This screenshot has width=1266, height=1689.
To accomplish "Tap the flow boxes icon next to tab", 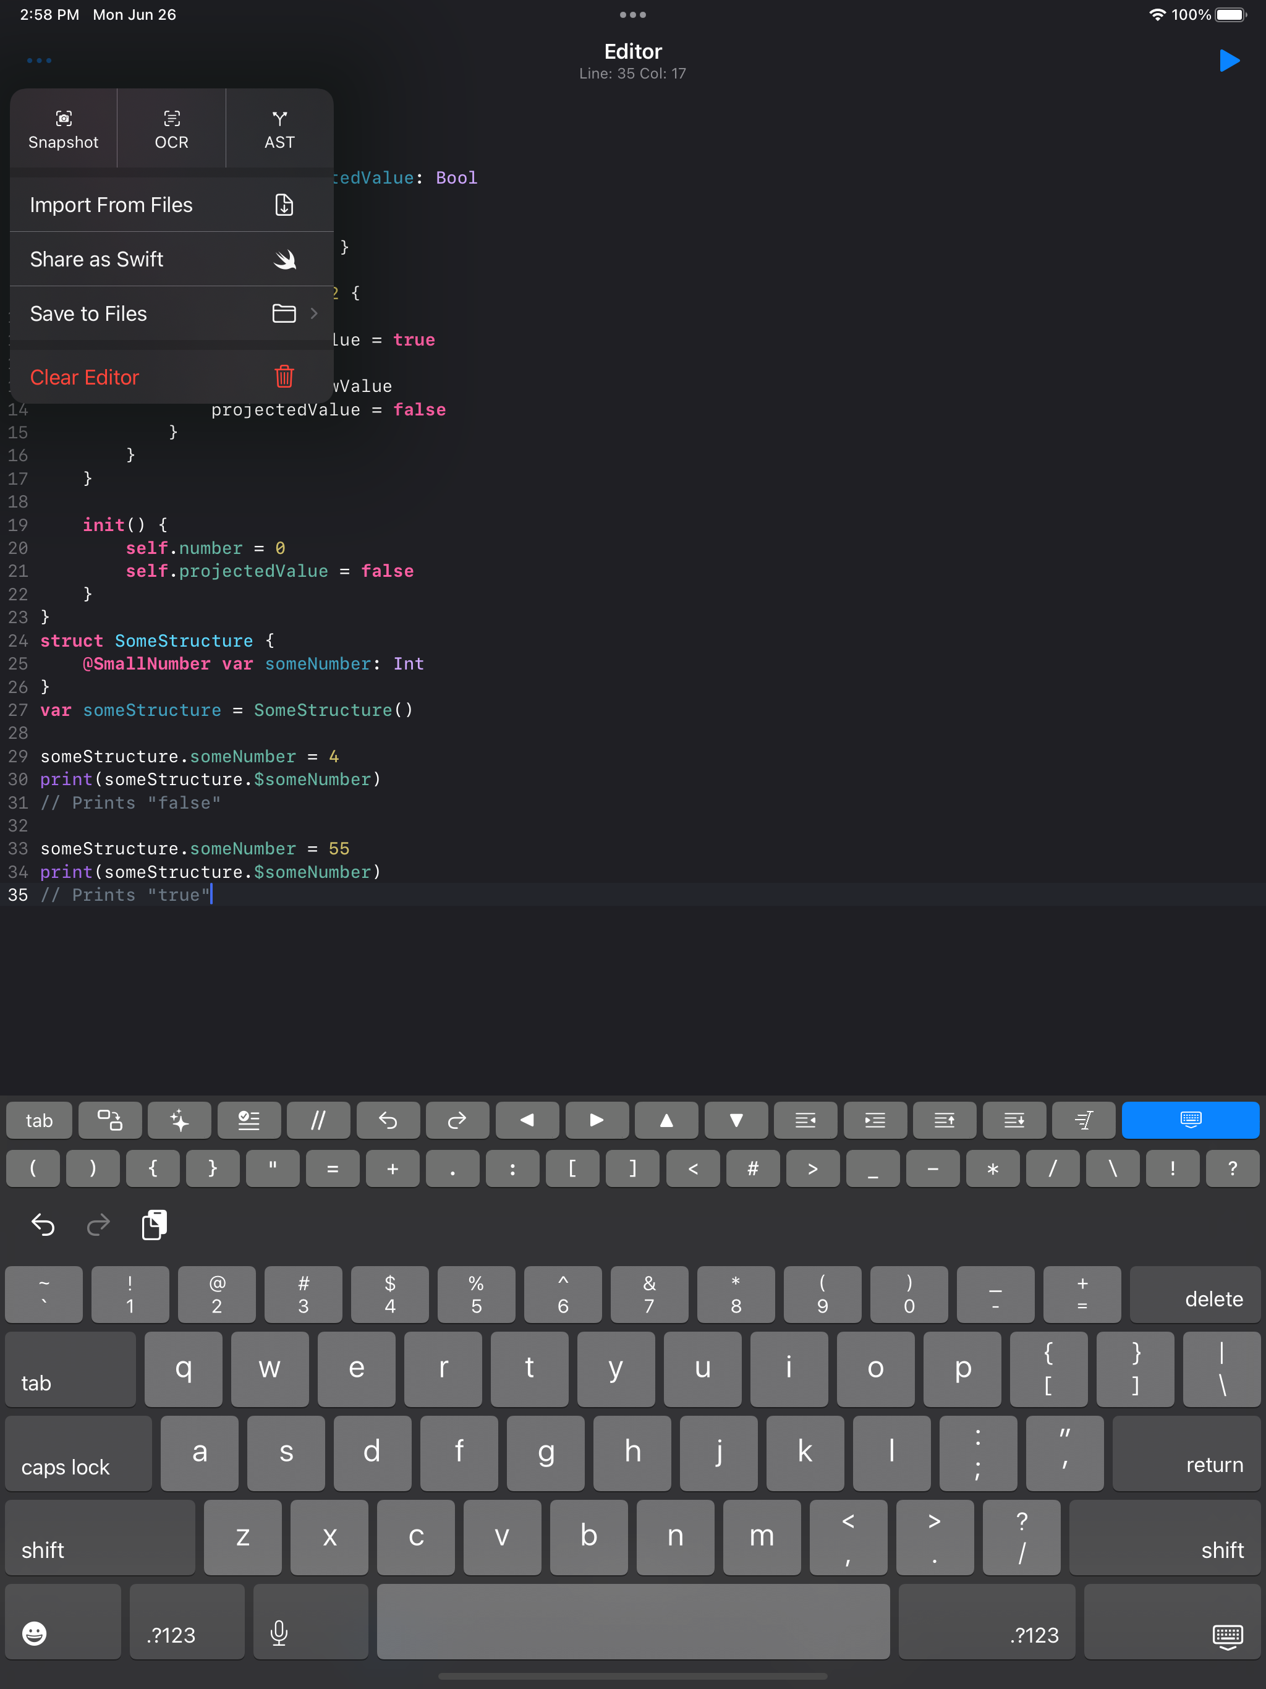I will (110, 1121).
